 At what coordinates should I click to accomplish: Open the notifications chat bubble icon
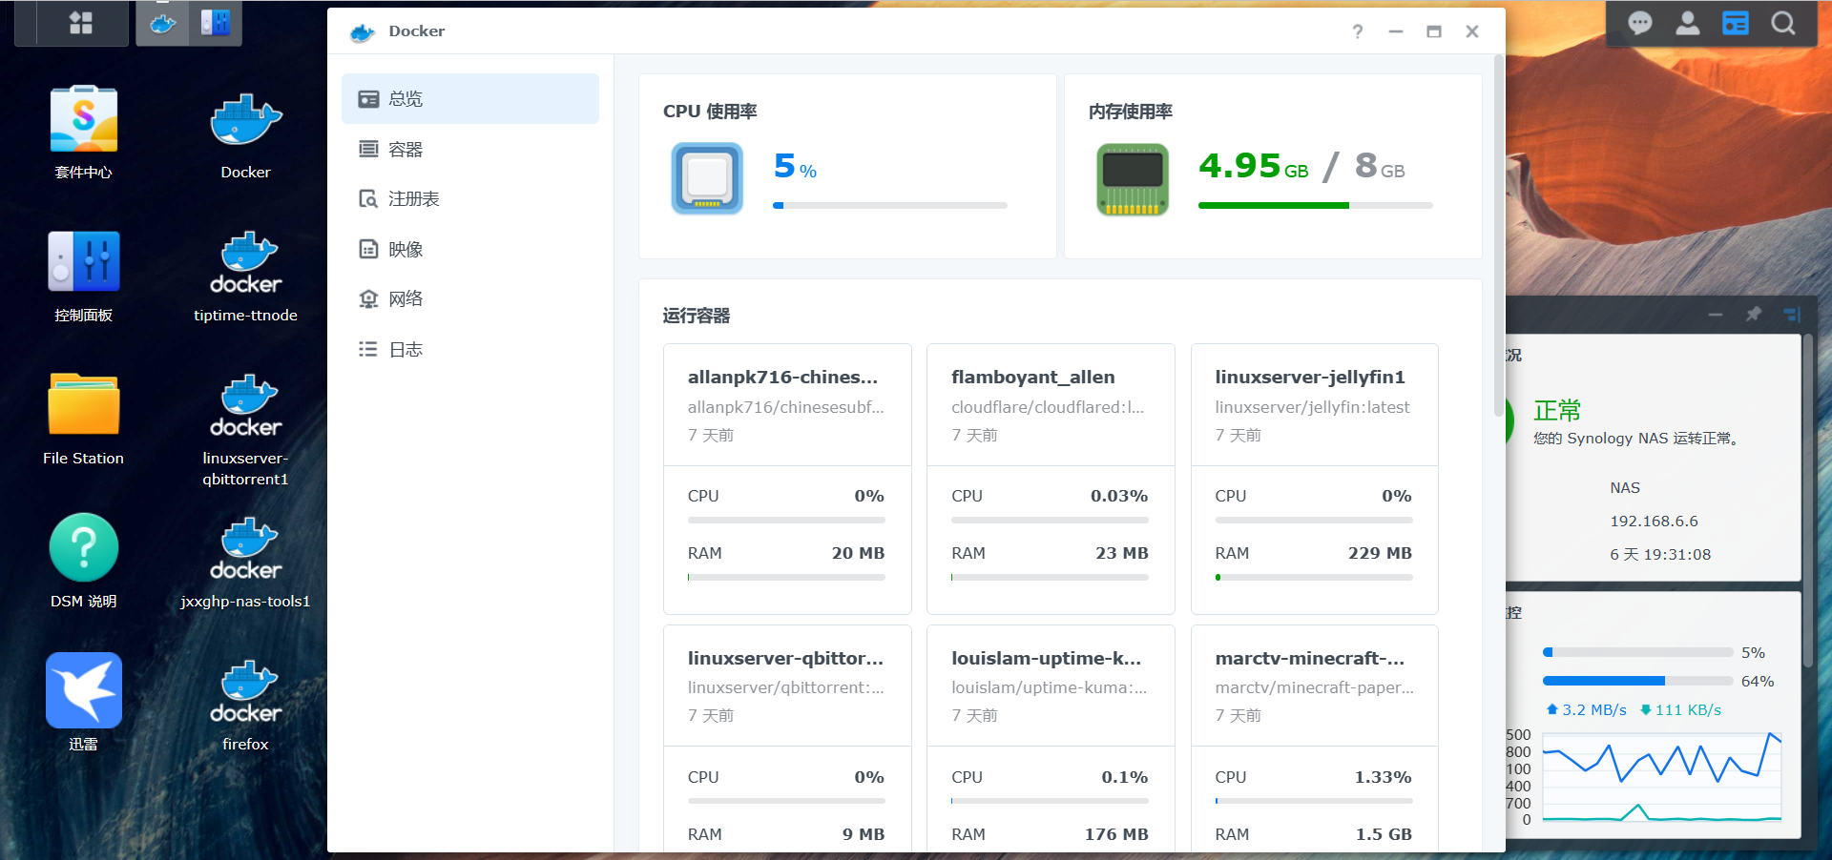(x=1640, y=23)
